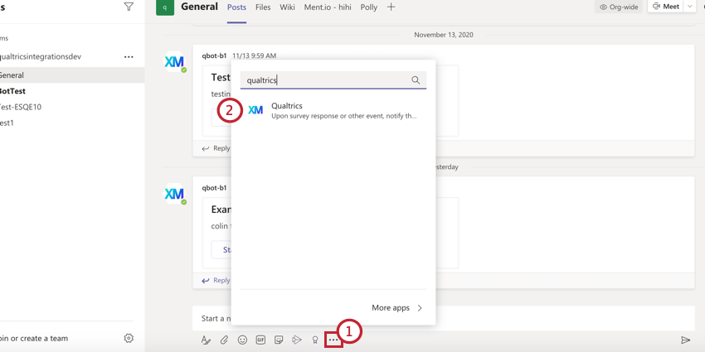
Task: Click Join or create a team
Action: tap(34, 338)
